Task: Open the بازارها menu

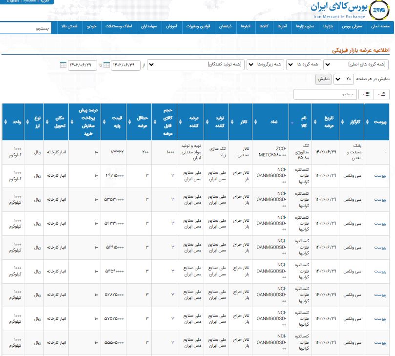Action: coord(328,26)
